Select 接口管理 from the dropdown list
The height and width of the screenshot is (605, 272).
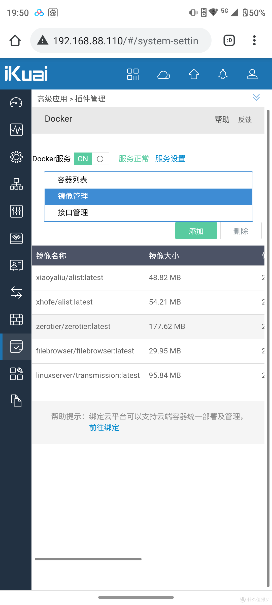click(72, 213)
